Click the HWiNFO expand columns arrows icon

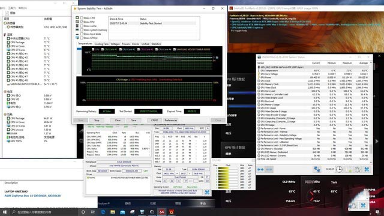260,169
